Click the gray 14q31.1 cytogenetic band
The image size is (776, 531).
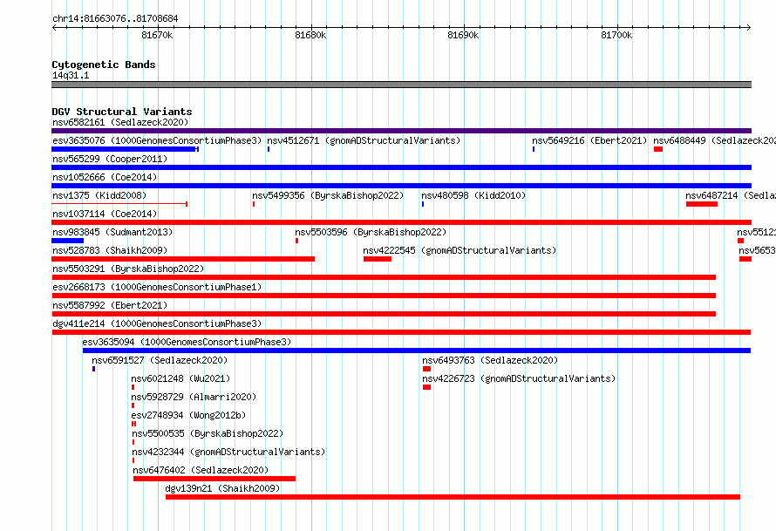[x=401, y=85]
